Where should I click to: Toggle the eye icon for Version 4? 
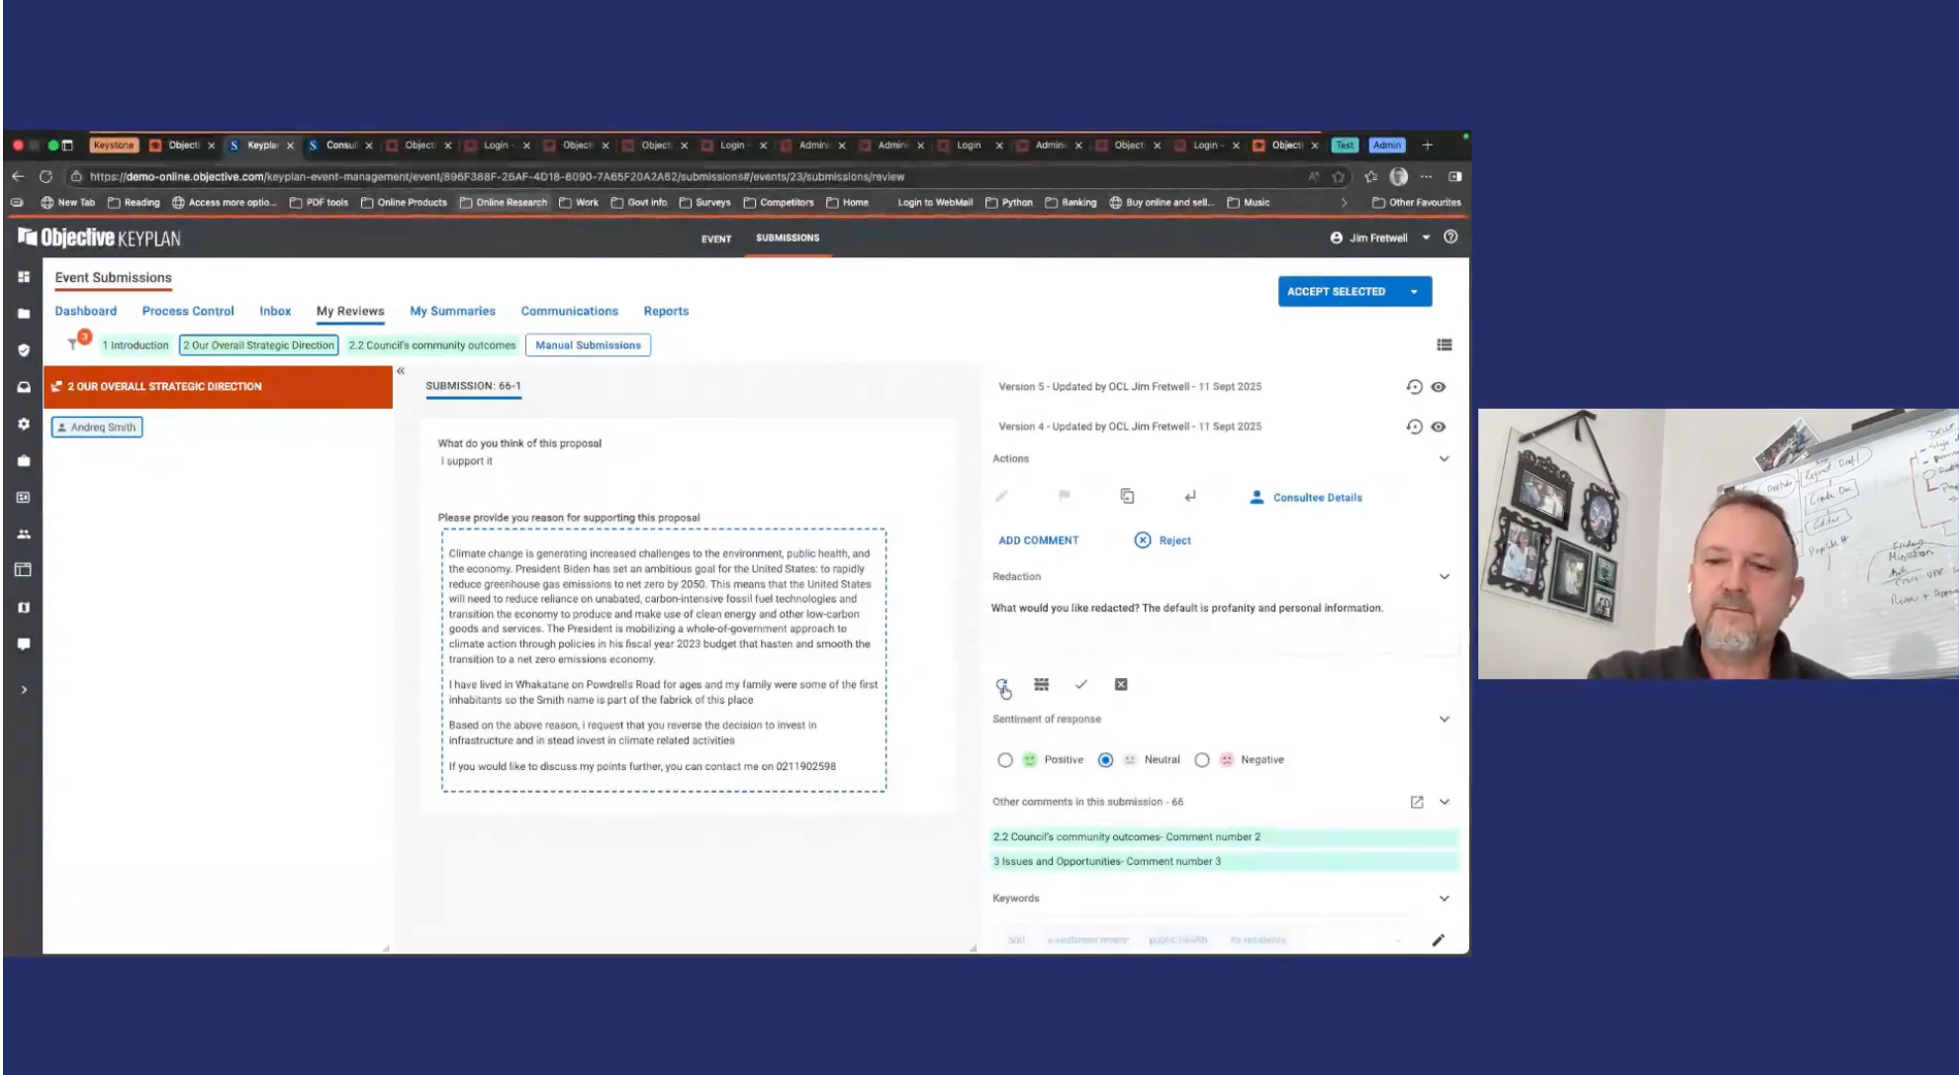(1439, 427)
